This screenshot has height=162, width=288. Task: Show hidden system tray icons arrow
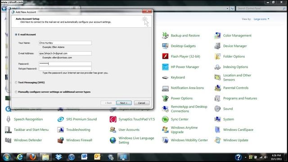(246, 157)
